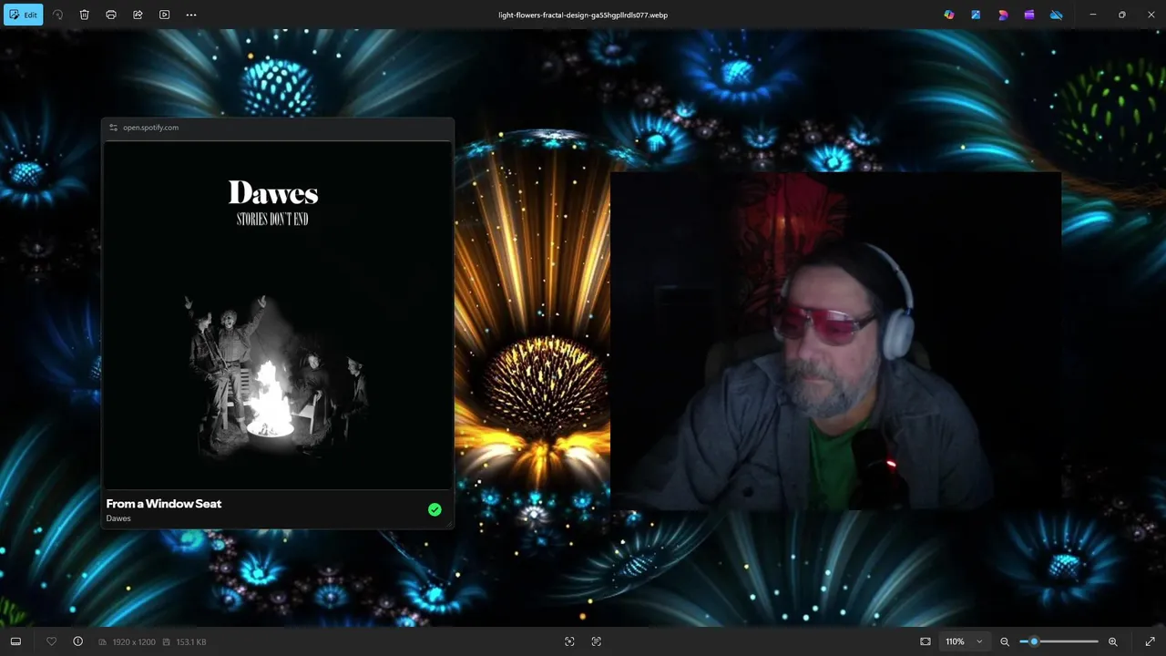Restore down the Photos window
The height and width of the screenshot is (656, 1166).
tap(1122, 15)
